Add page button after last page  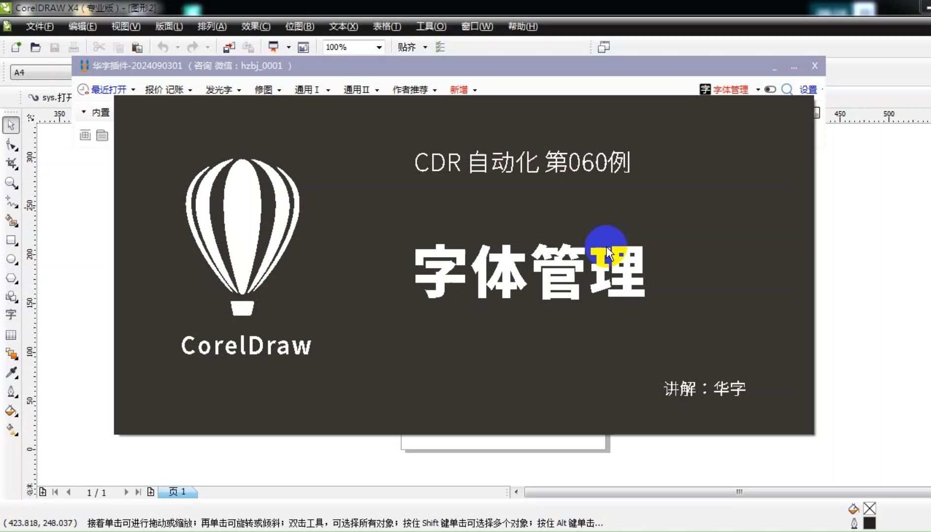click(x=151, y=492)
